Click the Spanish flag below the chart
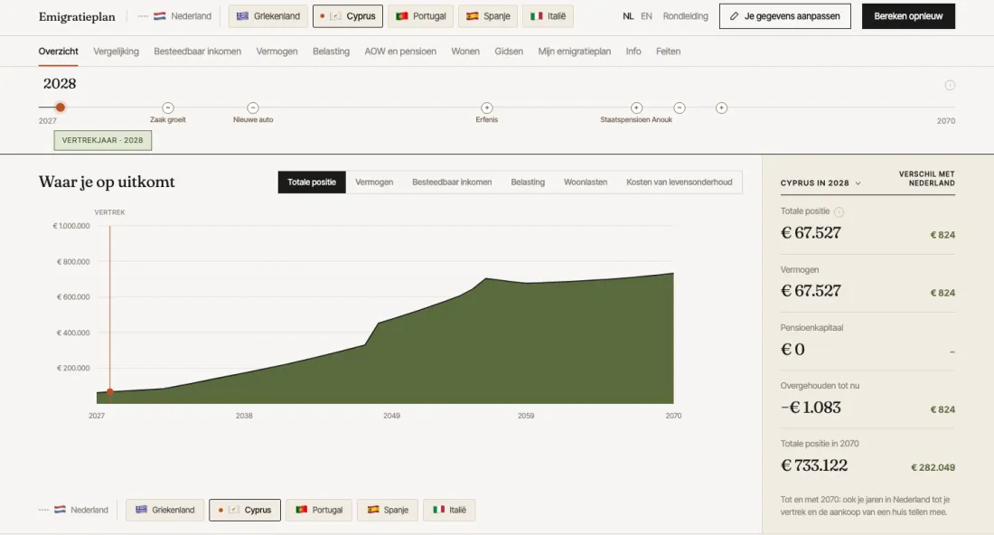This screenshot has width=994, height=535. tap(373, 510)
